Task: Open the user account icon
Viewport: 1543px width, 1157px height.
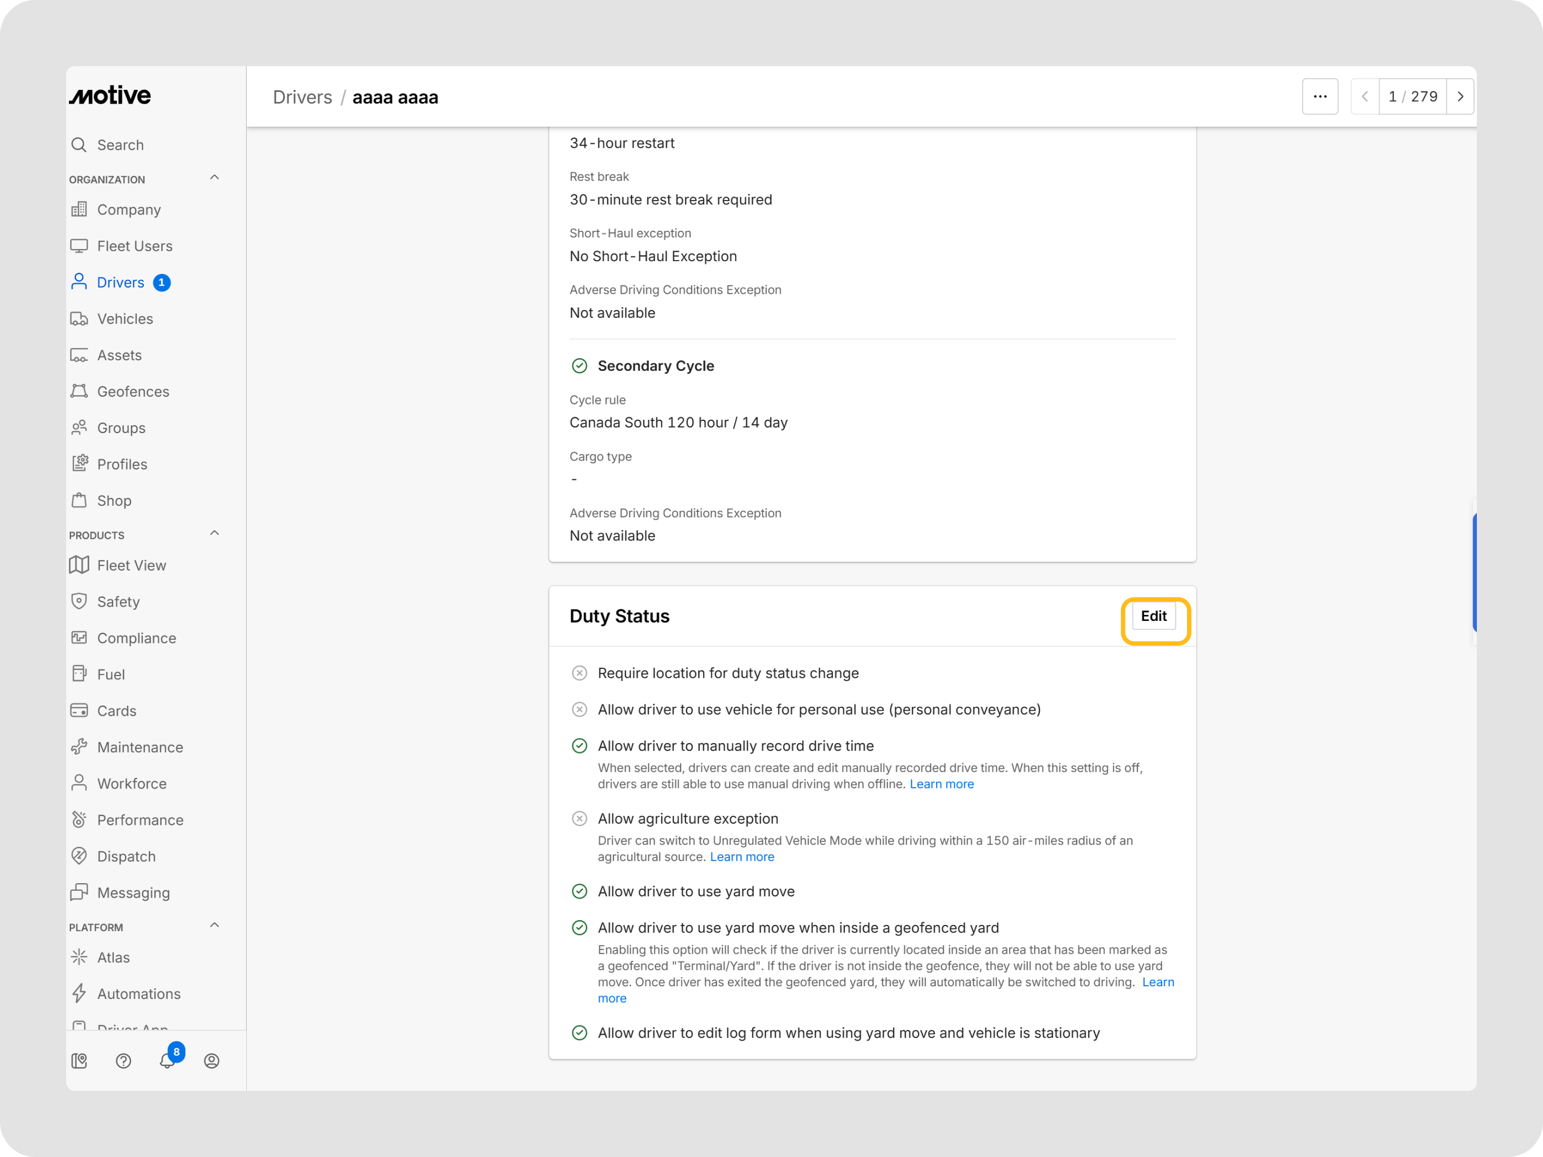Action: pyautogui.click(x=212, y=1061)
